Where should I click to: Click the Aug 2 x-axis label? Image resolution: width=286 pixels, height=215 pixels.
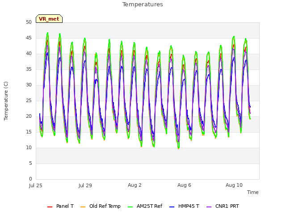[x=135, y=185]
